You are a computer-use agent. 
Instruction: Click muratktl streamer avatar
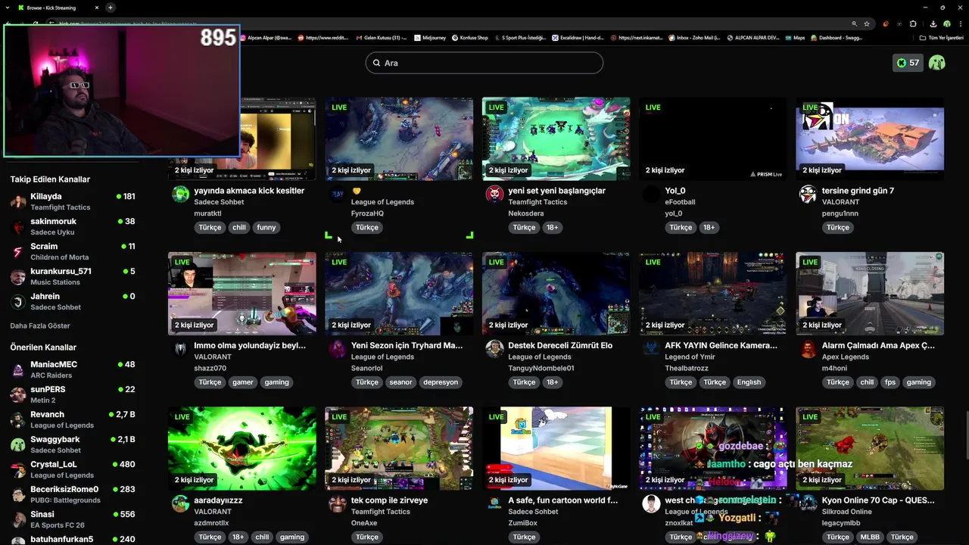click(180, 195)
